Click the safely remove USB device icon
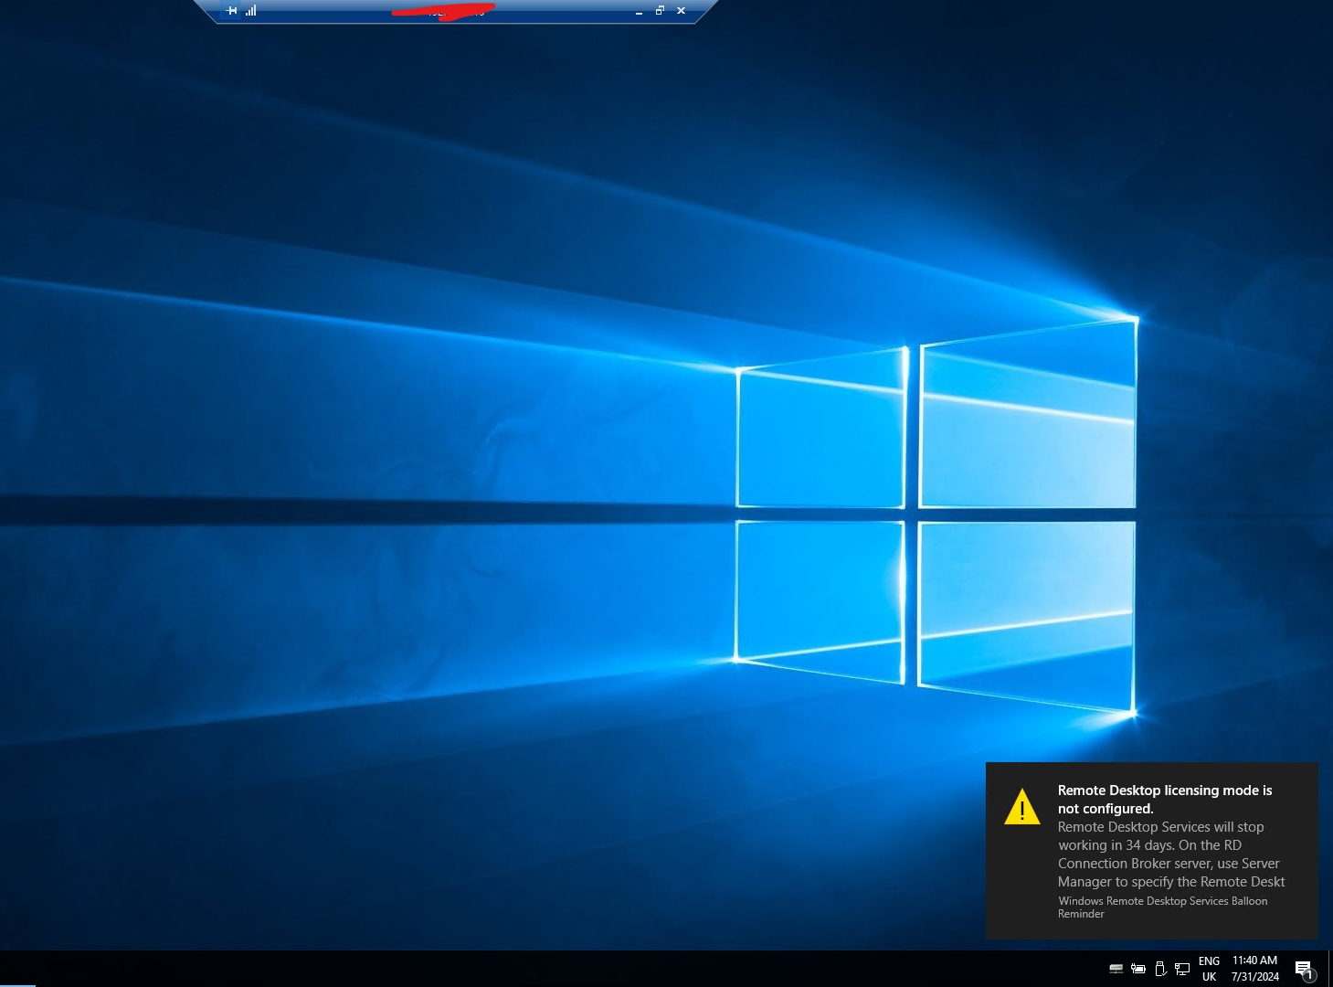 (1159, 967)
